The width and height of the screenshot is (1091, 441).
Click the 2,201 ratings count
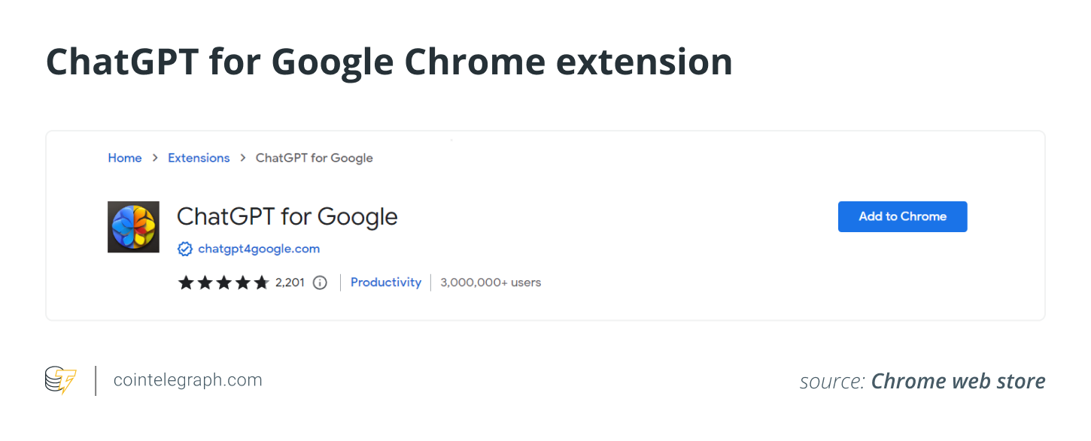click(290, 282)
